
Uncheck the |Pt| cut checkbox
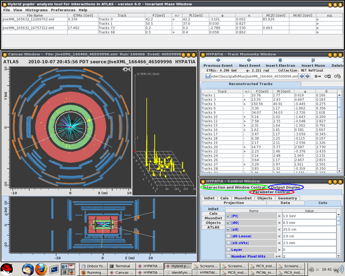[229, 216]
